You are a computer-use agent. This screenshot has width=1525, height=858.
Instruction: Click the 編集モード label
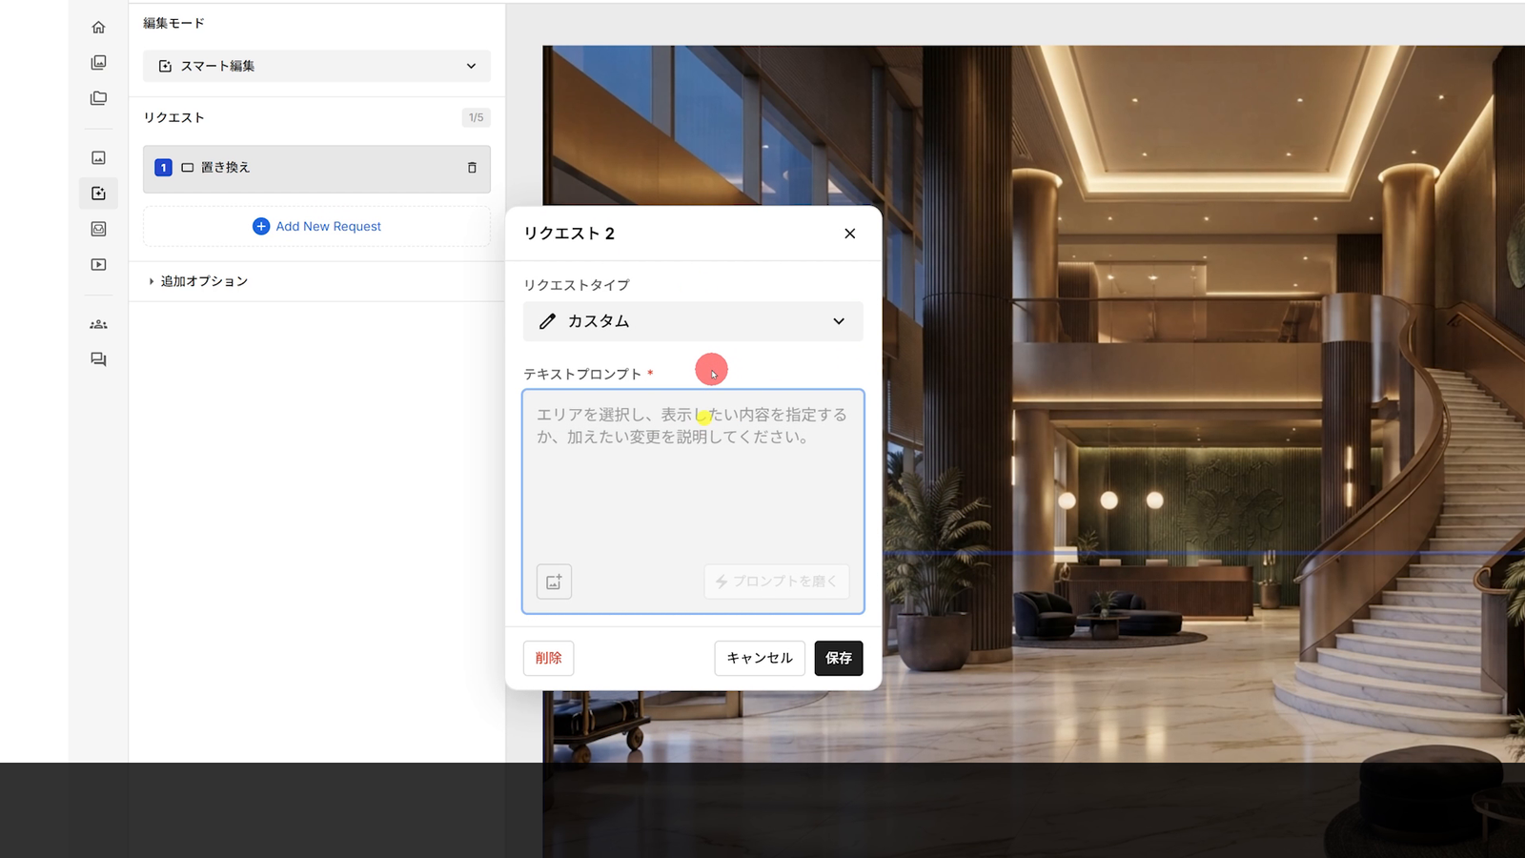173,23
